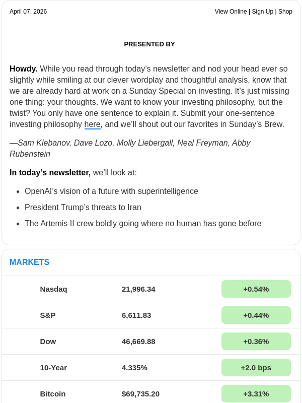Click the MARKETS section heading

pos(29,262)
